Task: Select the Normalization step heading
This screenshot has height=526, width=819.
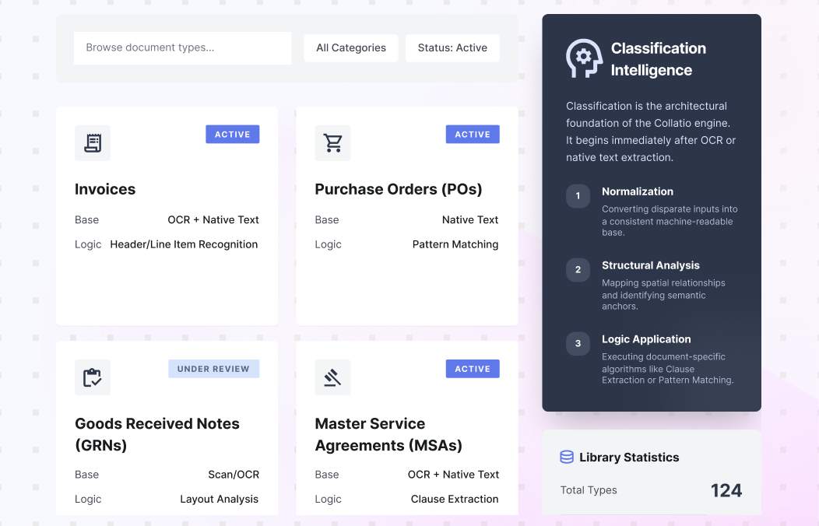Action: tap(638, 191)
